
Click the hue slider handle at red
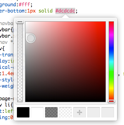(x=111, y=101)
